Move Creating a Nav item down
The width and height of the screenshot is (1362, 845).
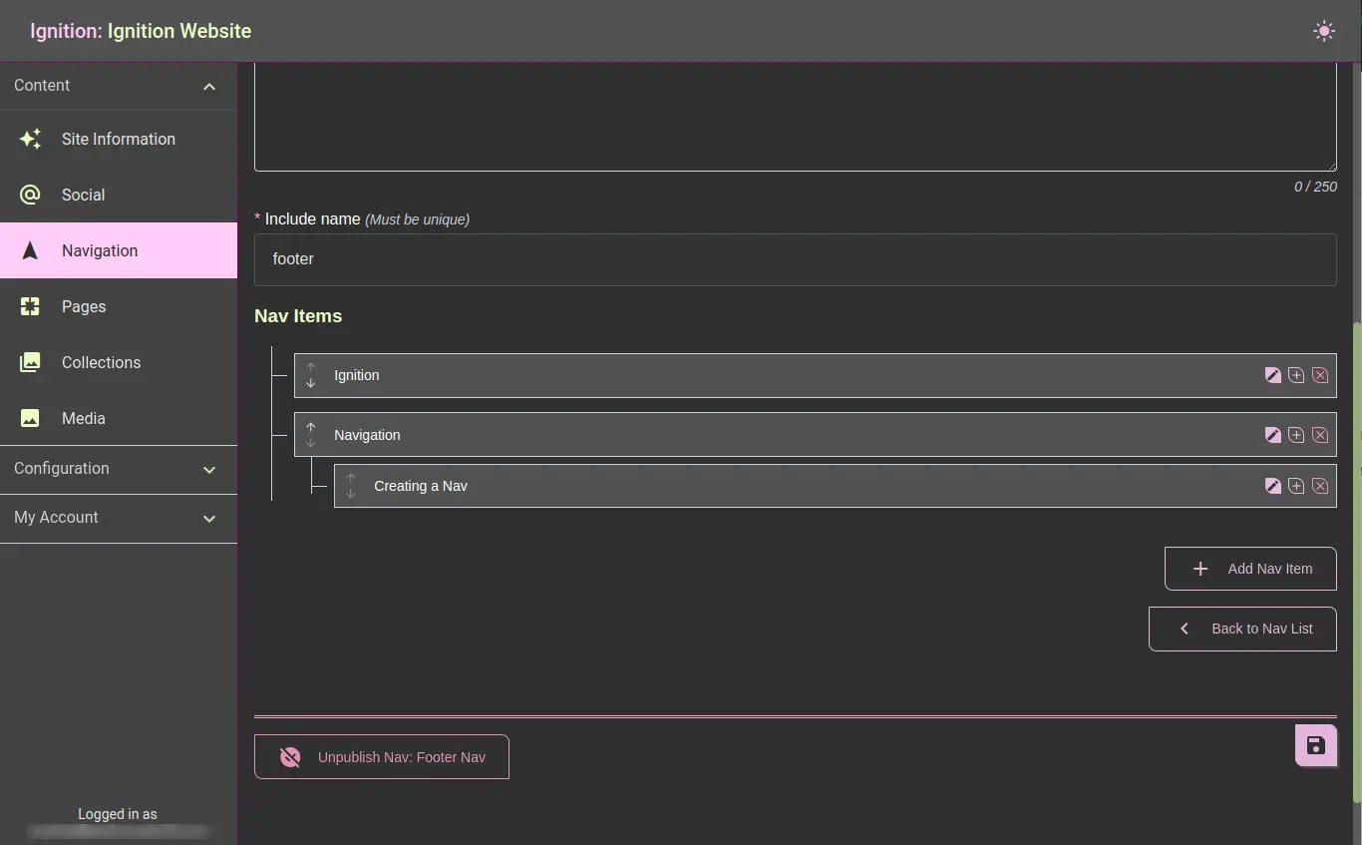coord(350,494)
